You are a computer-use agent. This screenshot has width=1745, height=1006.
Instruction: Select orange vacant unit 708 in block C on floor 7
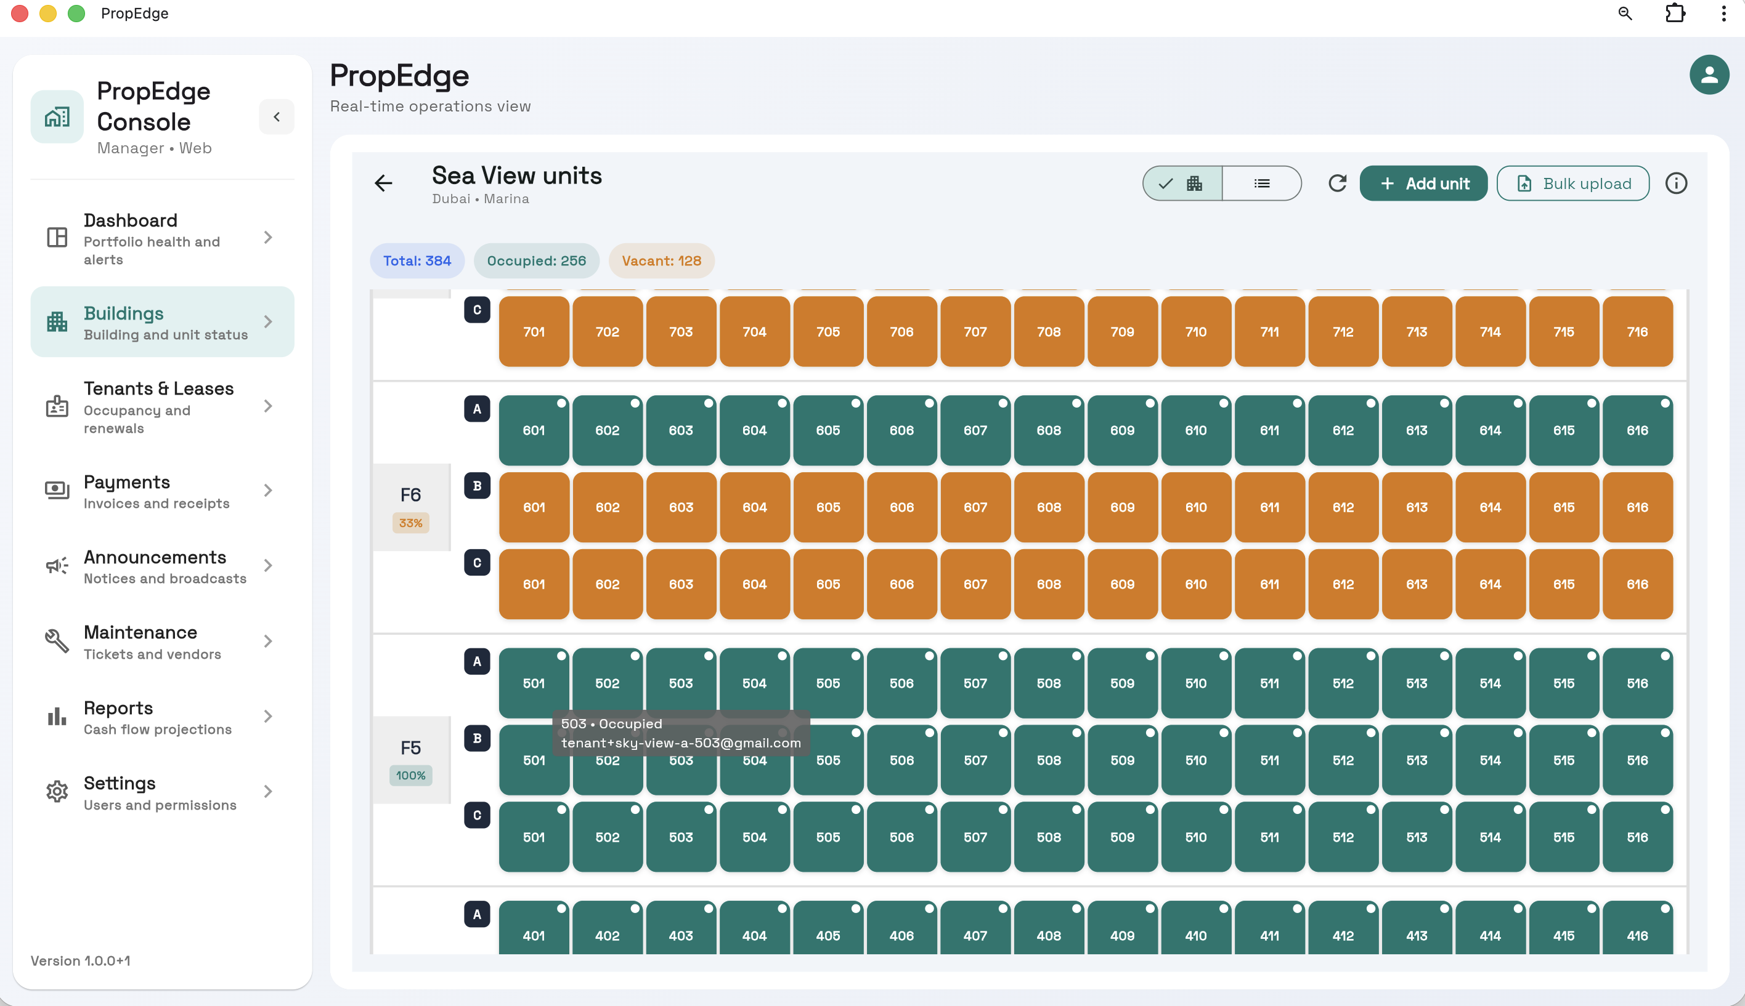point(1048,332)
